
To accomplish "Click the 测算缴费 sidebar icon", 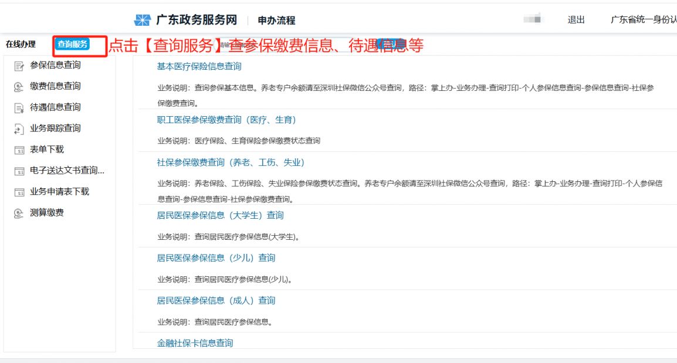I will (19, 213).
